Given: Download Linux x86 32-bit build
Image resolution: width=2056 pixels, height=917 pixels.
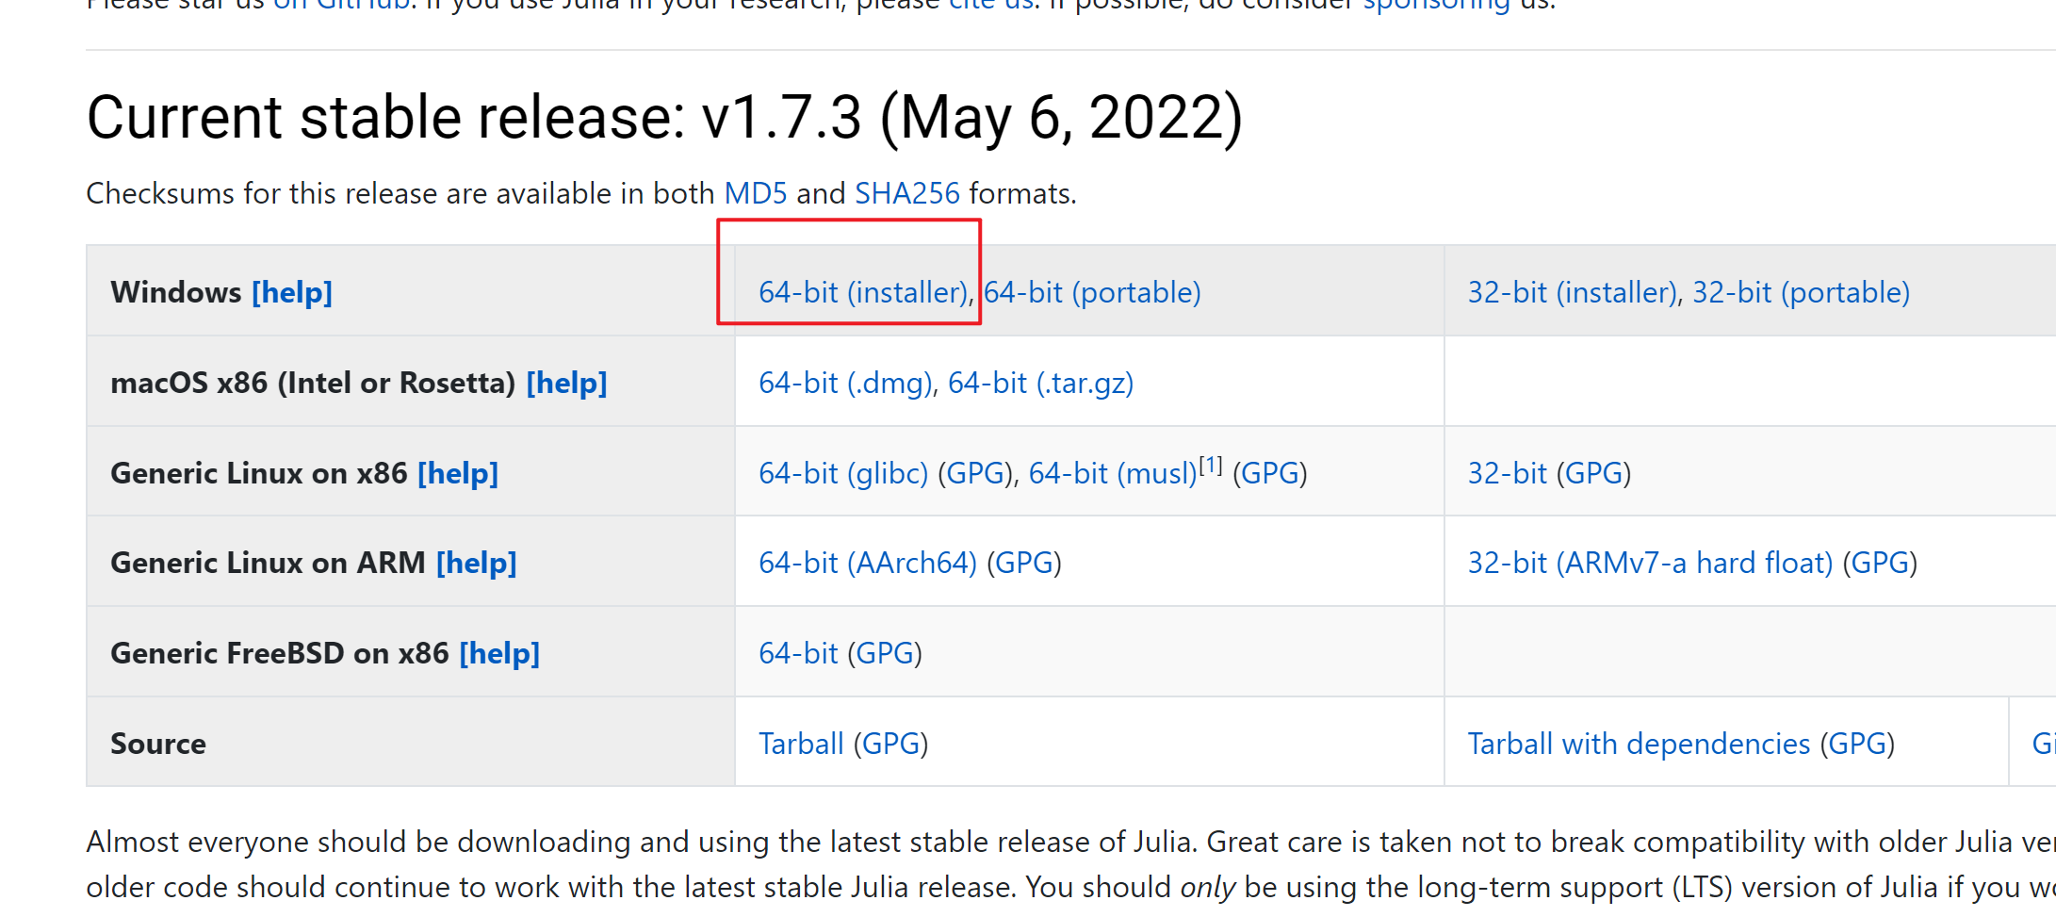Looking at the screenshot, I should pos(1507,473).
